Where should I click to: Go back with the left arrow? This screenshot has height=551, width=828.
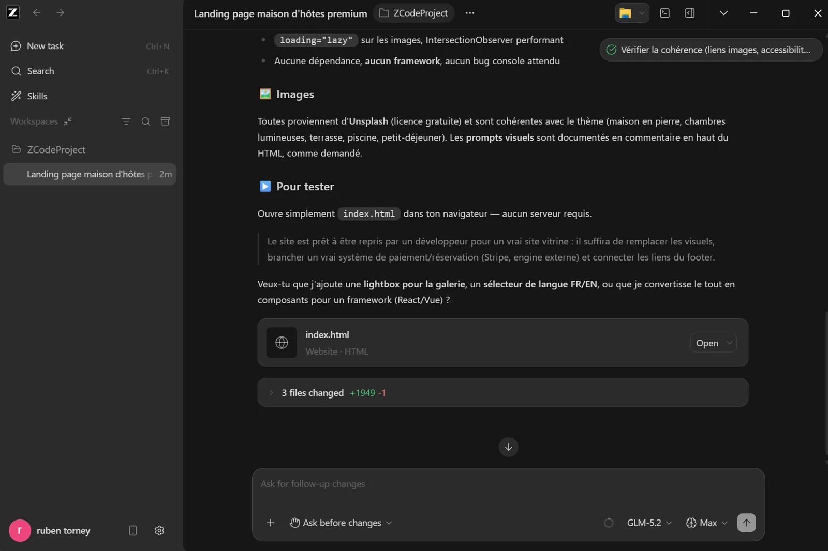coord(37,12)
